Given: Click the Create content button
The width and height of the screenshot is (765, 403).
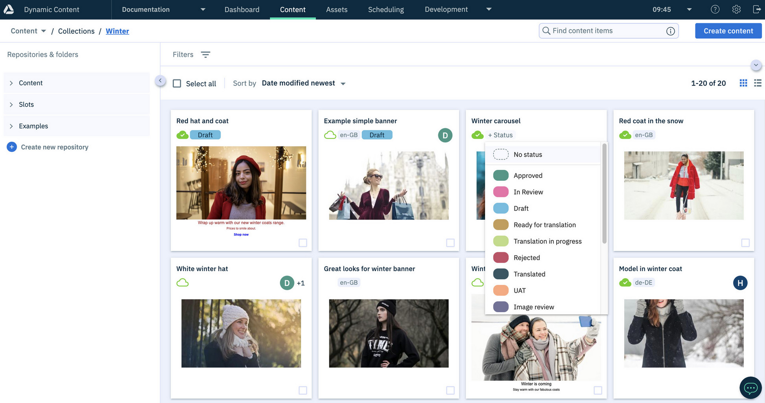Looking at the screenshot, I should [x=728, y=31].
